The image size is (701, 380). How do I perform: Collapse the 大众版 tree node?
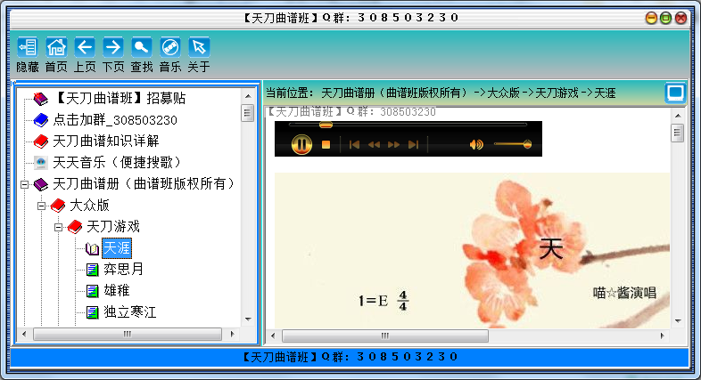[41, 206]
